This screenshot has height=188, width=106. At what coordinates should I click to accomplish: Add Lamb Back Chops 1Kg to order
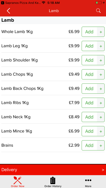tap(89, 89)
